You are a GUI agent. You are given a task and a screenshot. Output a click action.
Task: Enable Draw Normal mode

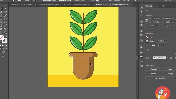coord(1,49)
